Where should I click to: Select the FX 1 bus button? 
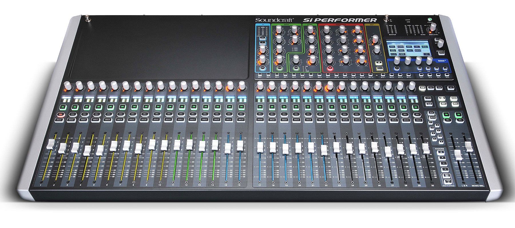tap(421, 75)
